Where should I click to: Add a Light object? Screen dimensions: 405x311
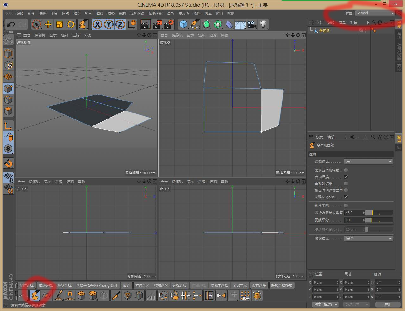pos(263,24)
